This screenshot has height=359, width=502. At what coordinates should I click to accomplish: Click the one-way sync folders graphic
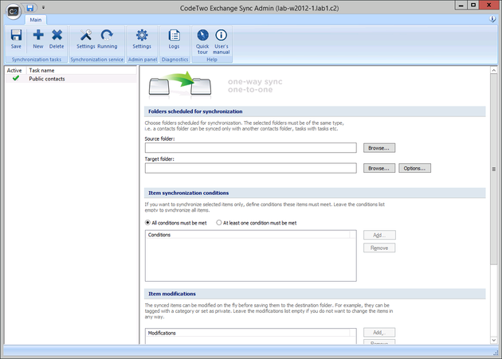tap(180, 84)
